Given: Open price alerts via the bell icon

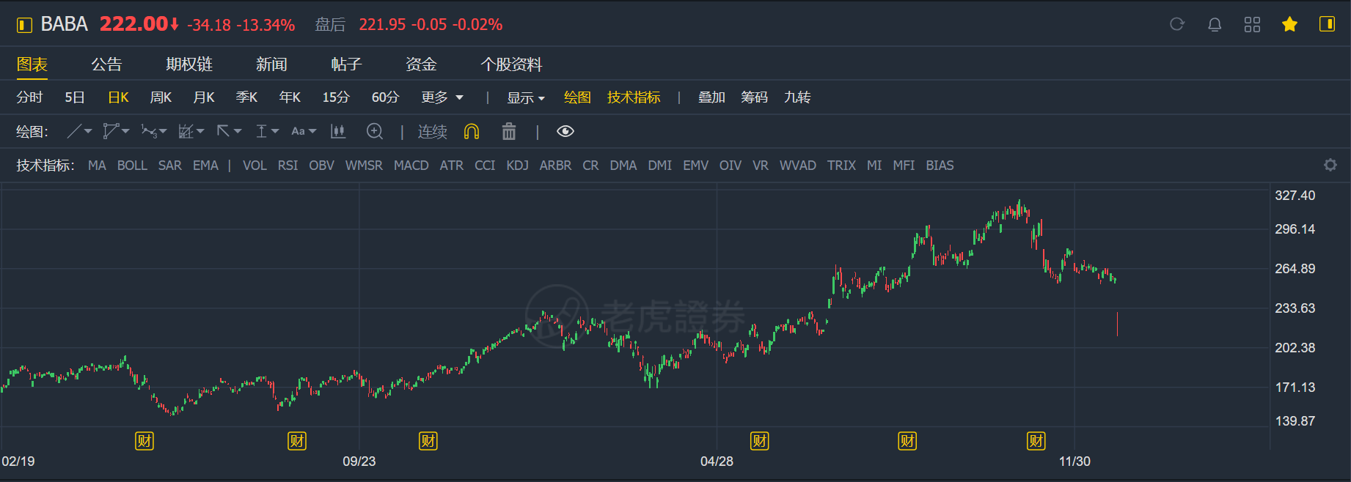Looking at the screenshot, I should click(x=1215, y=24).
